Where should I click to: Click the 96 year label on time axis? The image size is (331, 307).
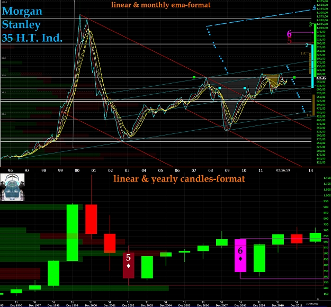point(10,170)
